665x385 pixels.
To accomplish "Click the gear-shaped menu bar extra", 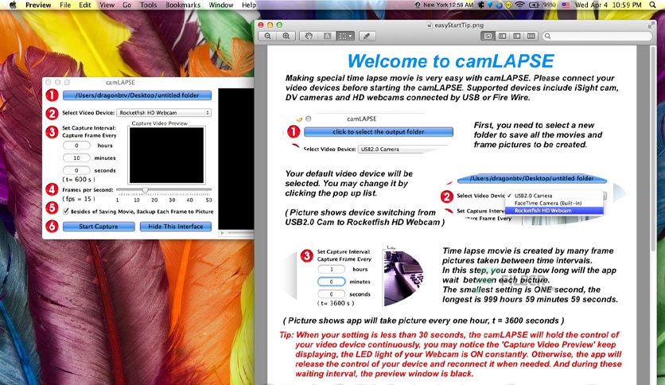I will click(x=481, y=5).
